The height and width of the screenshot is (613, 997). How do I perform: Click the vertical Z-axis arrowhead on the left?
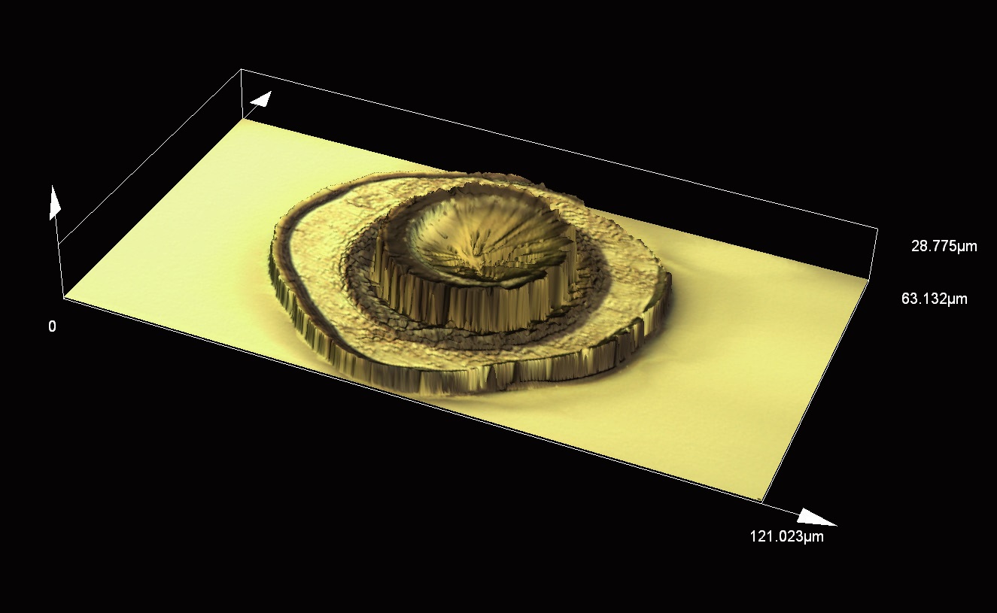[53, 202]
